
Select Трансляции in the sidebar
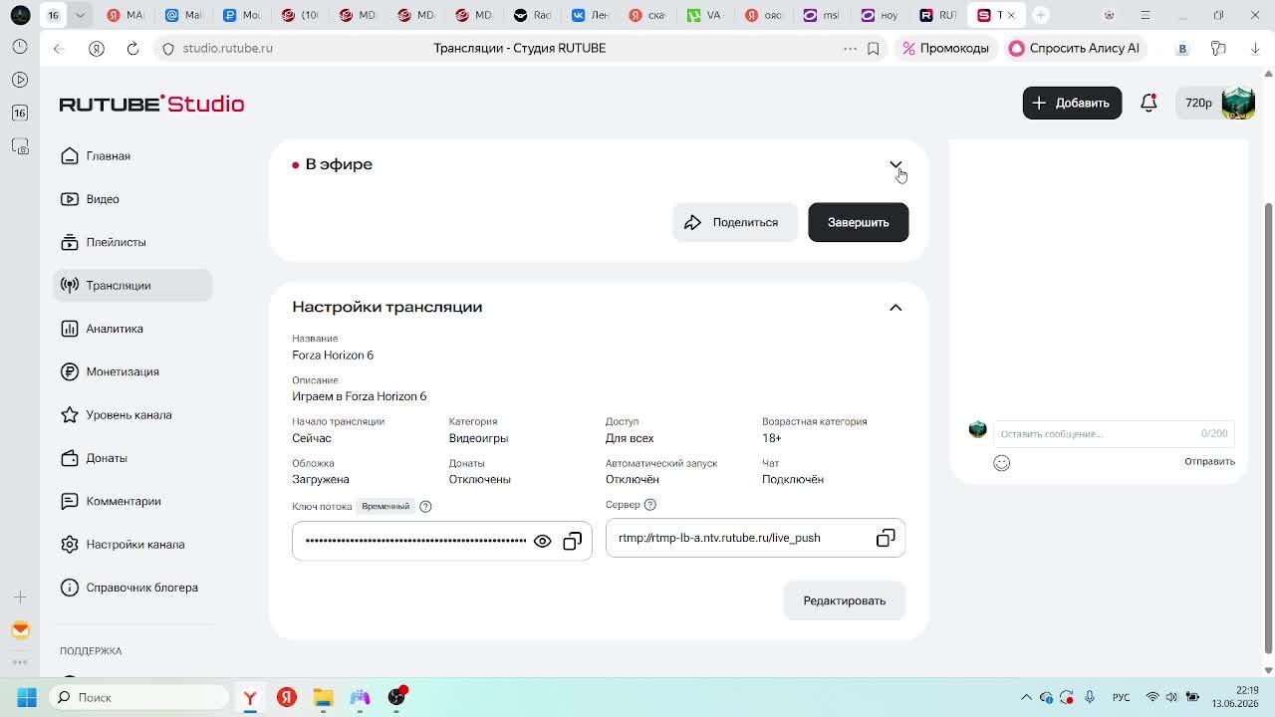click(x=132, y=286)
